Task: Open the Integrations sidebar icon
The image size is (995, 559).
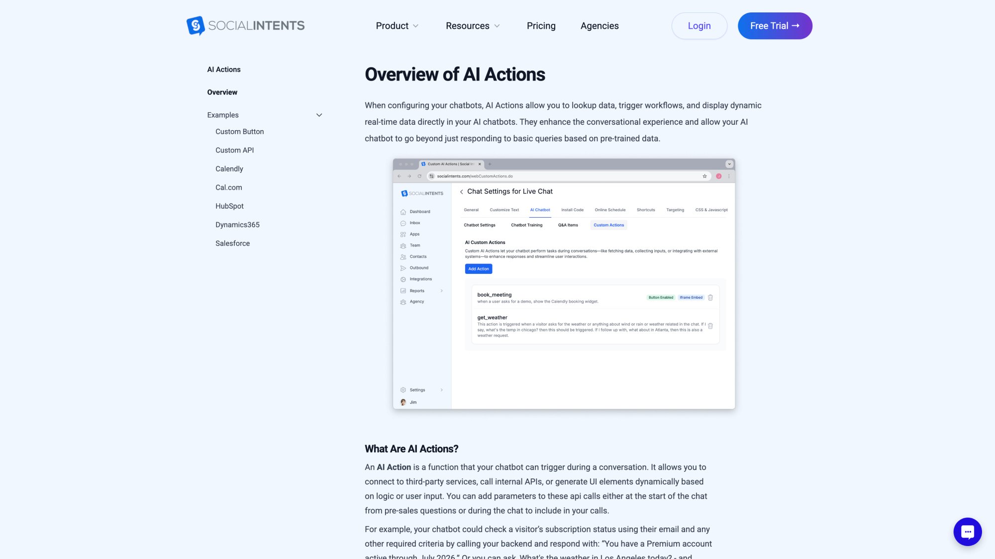Action: pyautogui.click(x=403, y=279)
